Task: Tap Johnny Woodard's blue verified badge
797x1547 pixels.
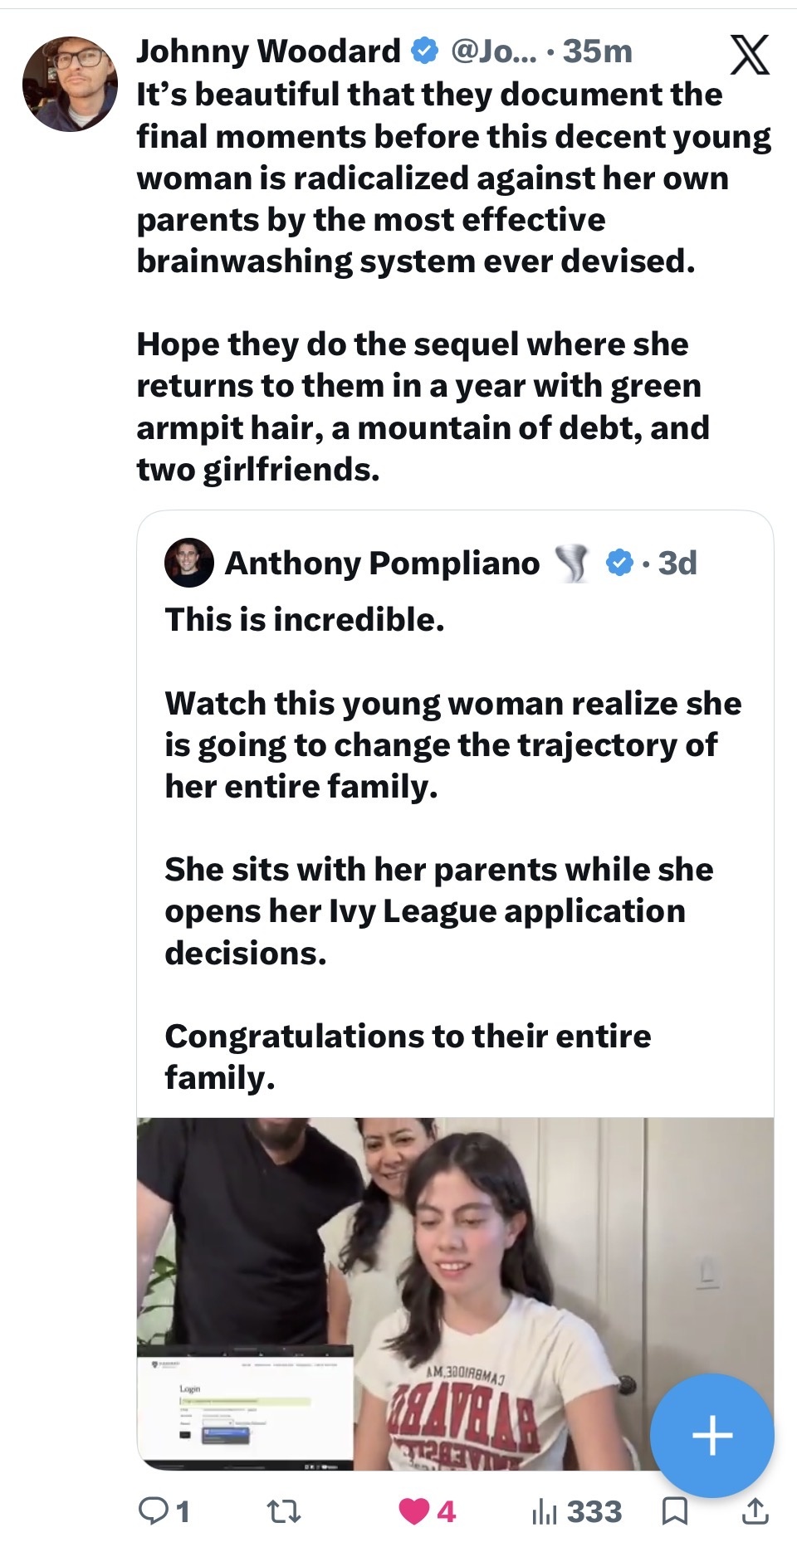Action: (425, 51)
